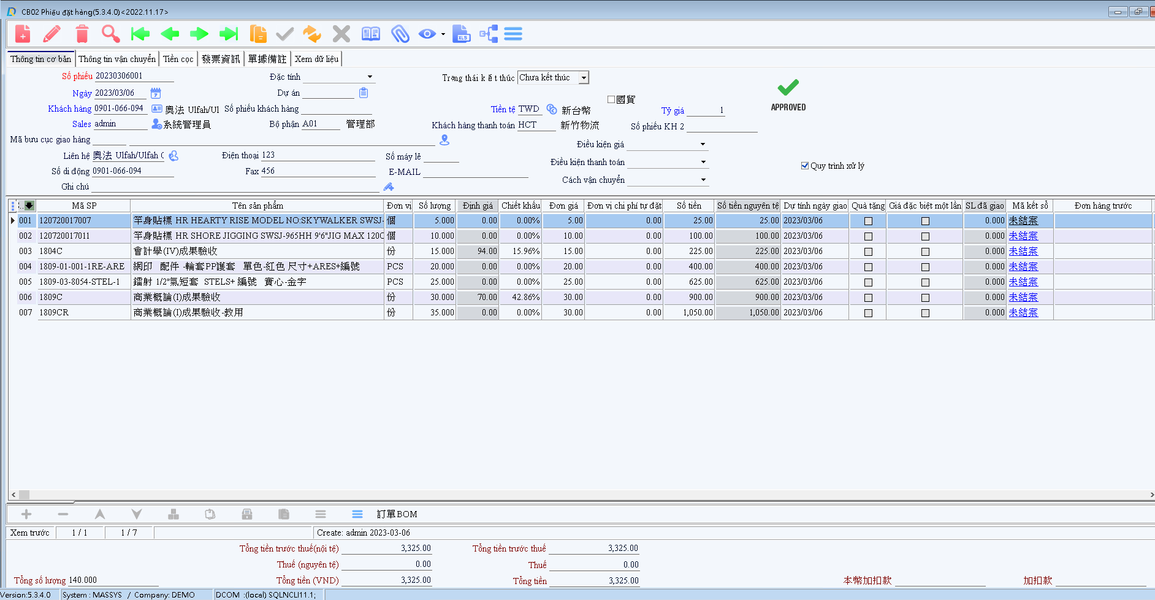Click the horizontal scrollbar thumb under the grid

24,494
